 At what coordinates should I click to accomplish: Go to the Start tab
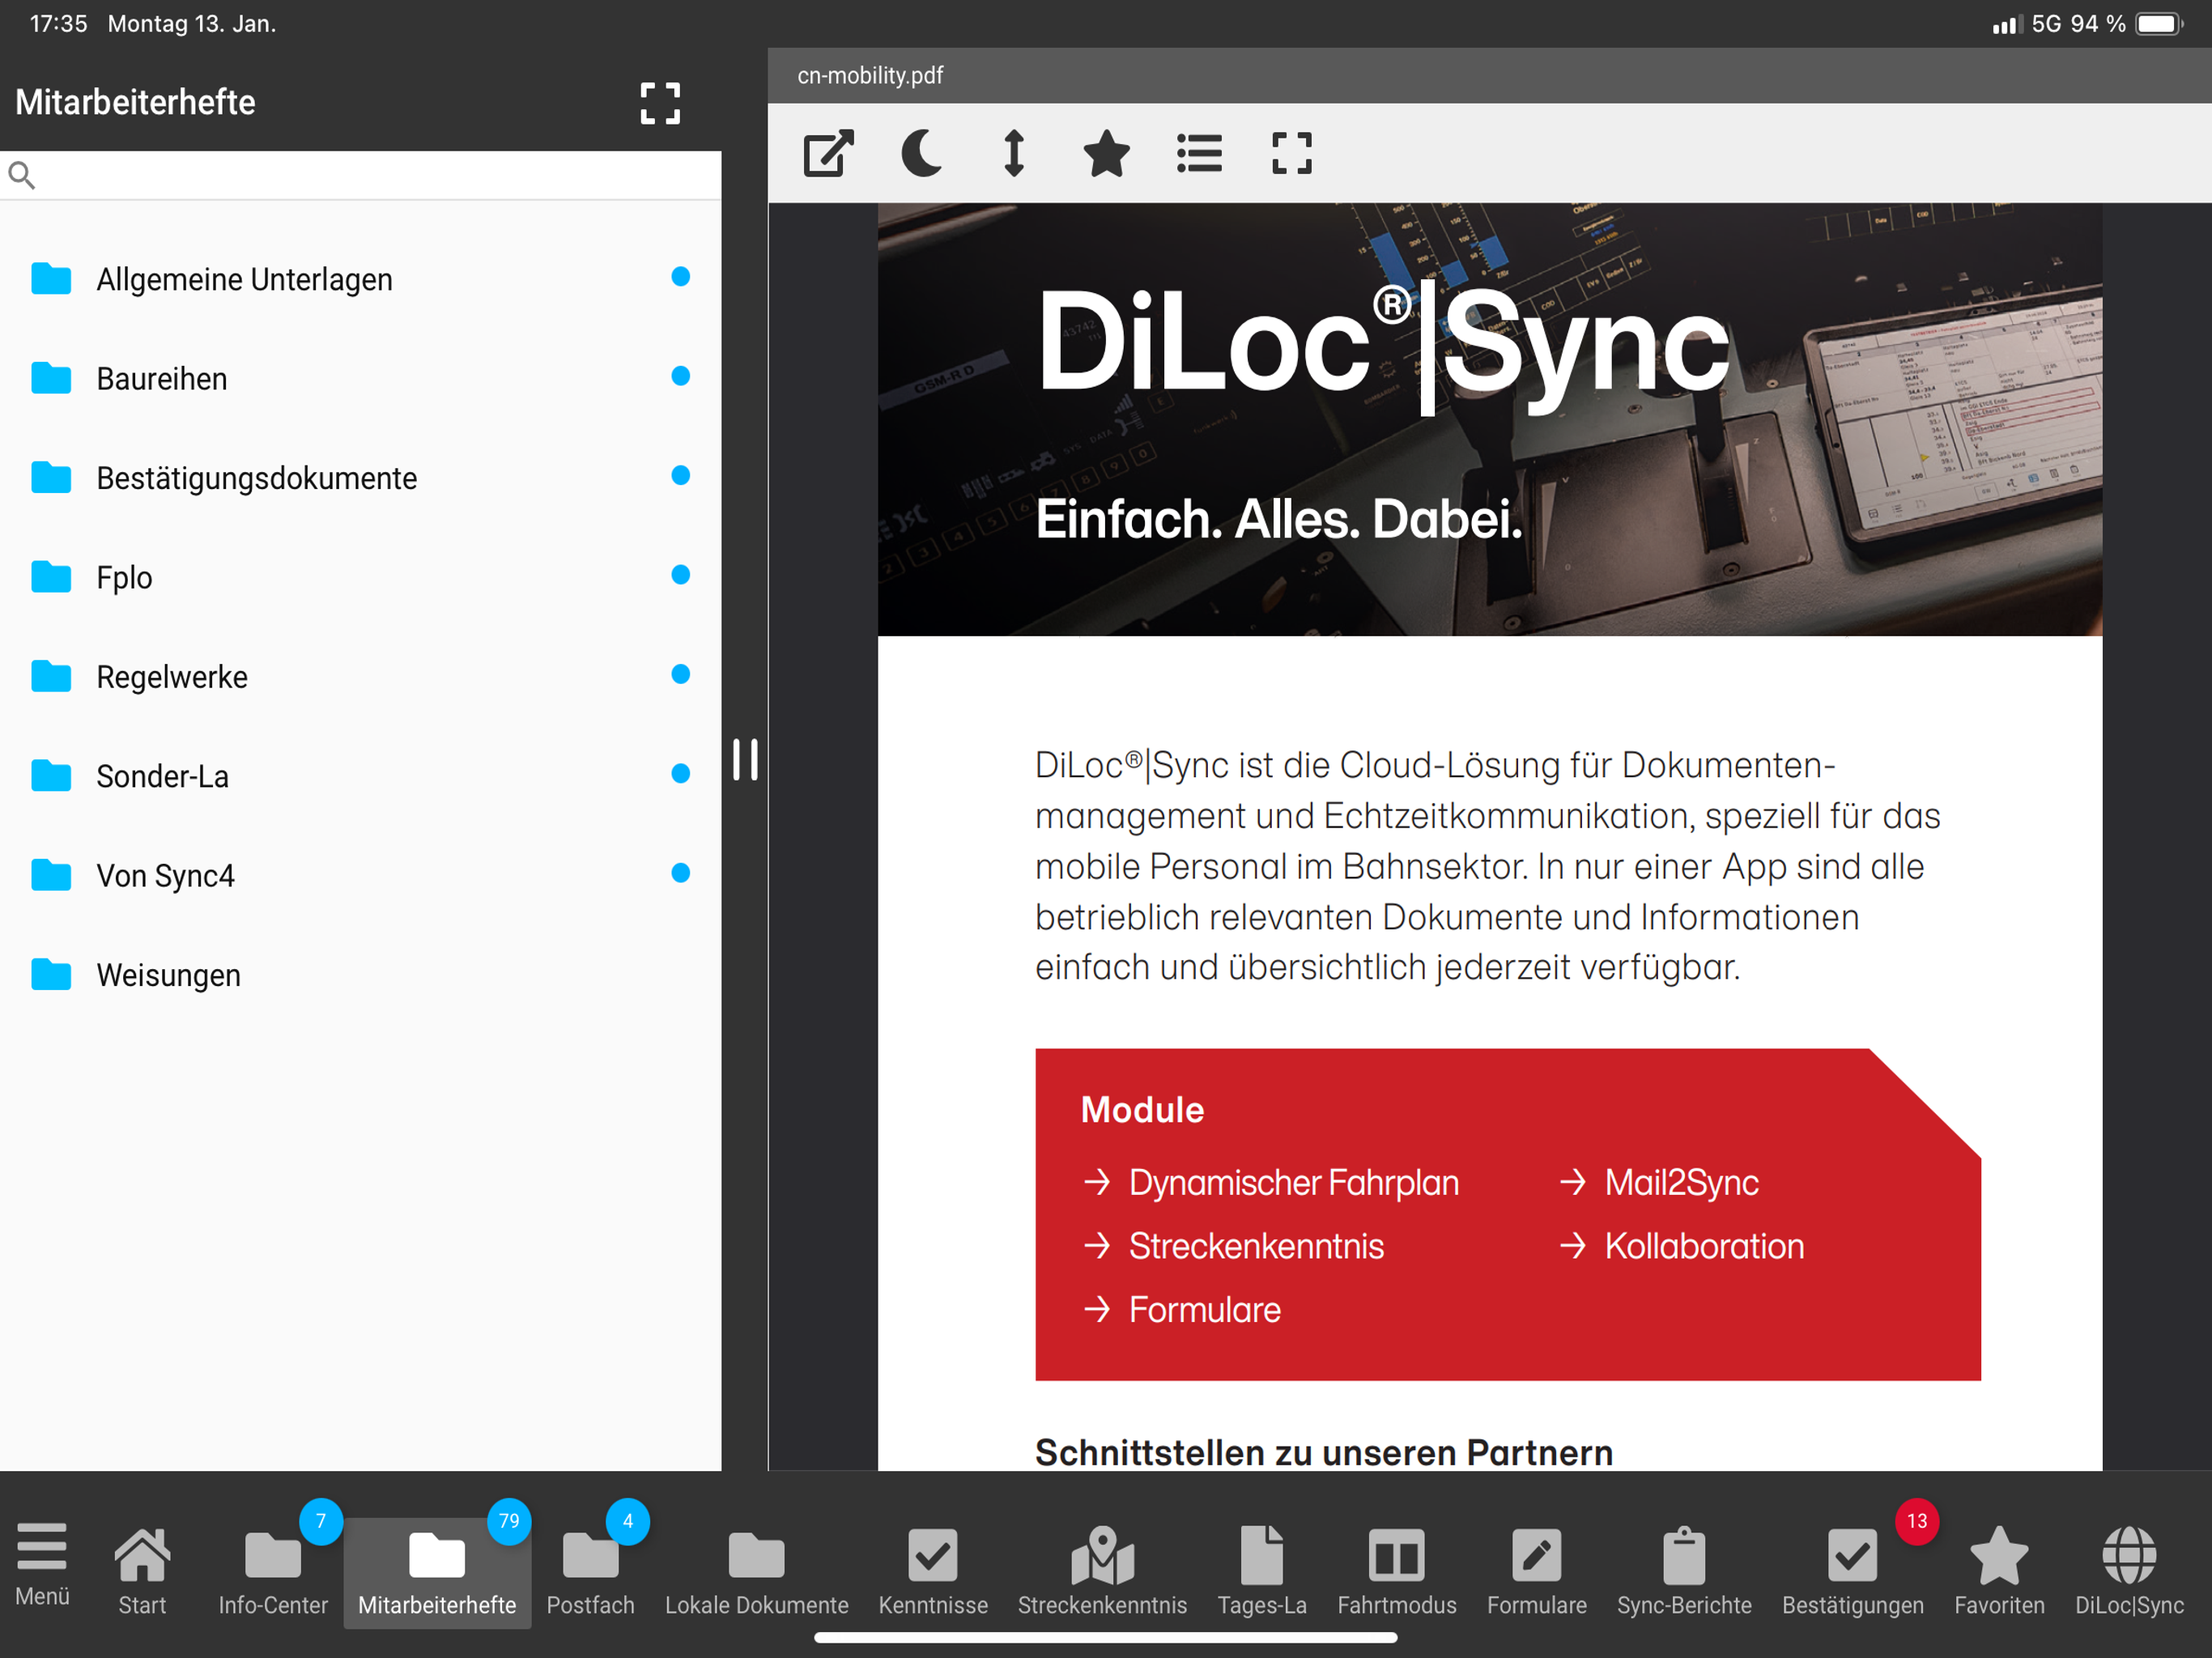click(142, 1571)
